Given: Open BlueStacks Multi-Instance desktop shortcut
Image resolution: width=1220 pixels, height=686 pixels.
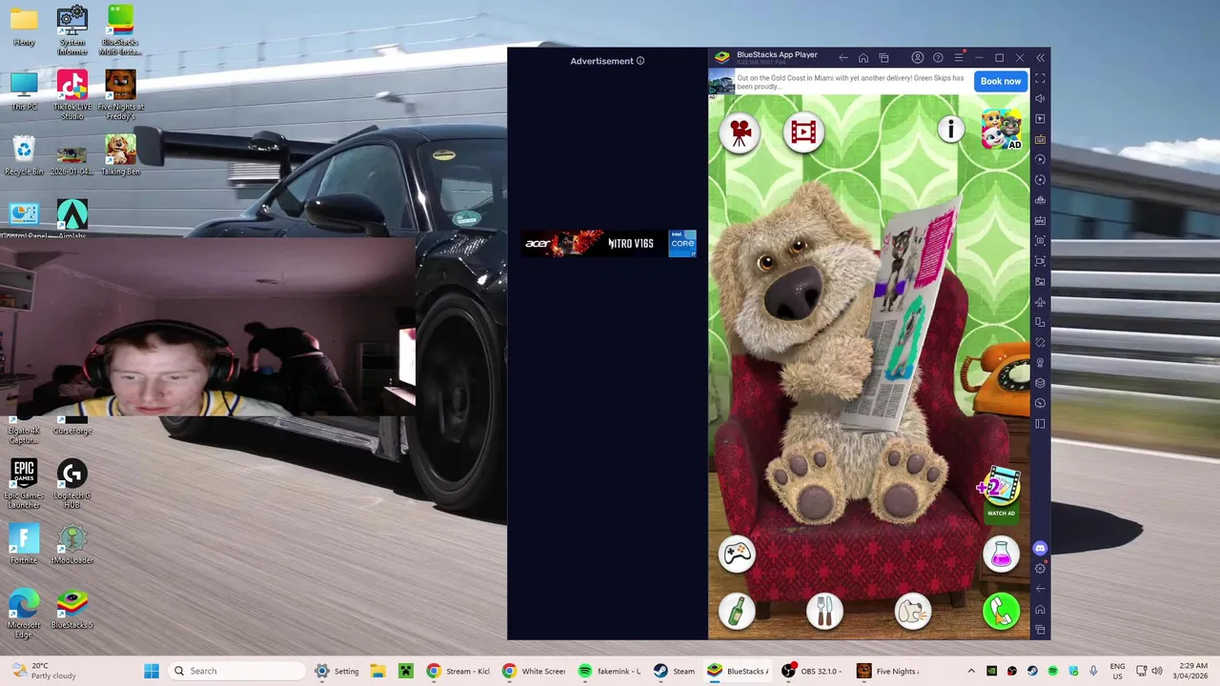Looking at the screenshot, I should [x=120, y=30].
